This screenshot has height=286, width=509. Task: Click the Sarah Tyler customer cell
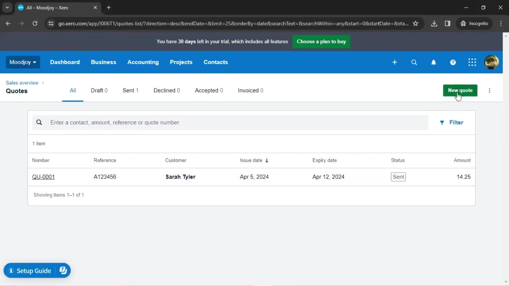(180, 177)
